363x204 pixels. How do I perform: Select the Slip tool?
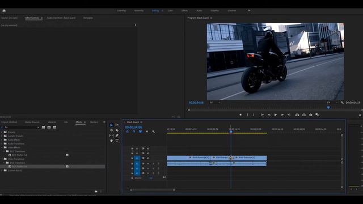111,135
